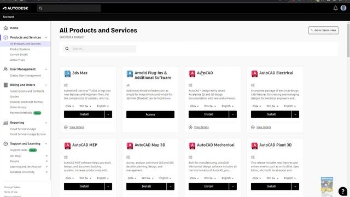The width and height of the screenshot is (350, 197).
Task: Open the AutoCAD MEP English language dropdown
Action: tap(103, 178)
